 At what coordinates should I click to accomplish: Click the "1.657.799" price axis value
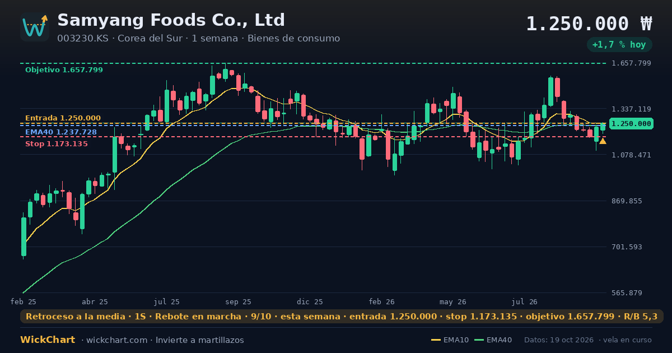631,63
